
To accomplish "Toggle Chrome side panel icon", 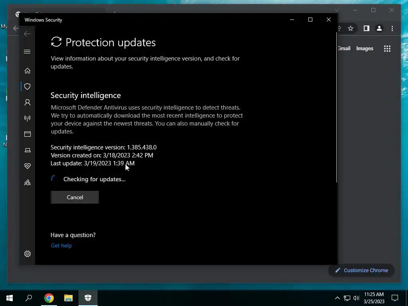I will click(367, 28).
